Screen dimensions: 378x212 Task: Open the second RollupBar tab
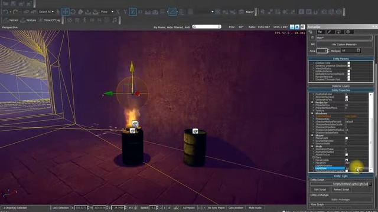click(321, 32)
